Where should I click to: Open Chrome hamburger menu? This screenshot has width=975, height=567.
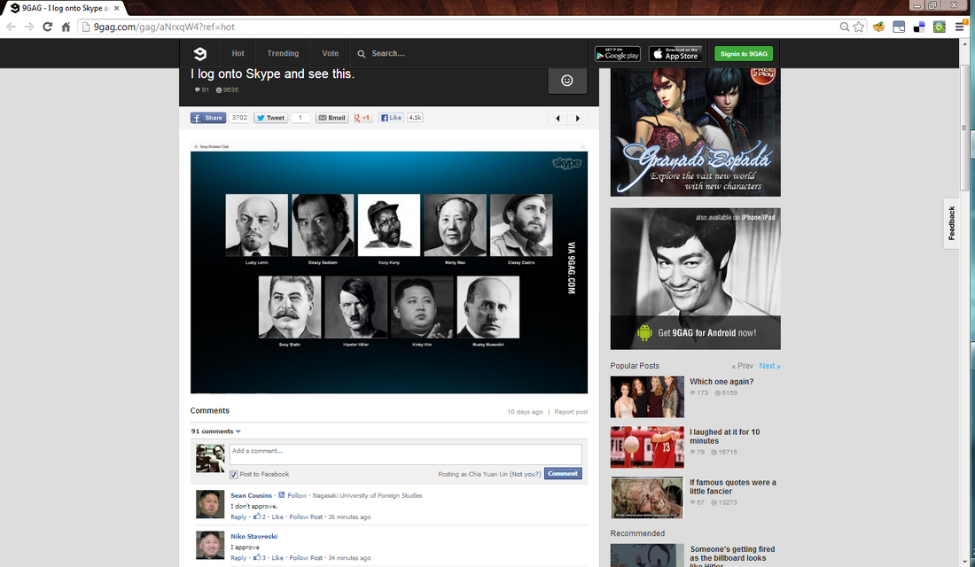coord(960,27)
